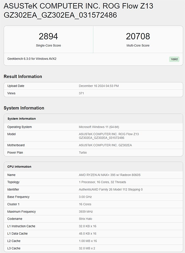
Task: Click the Identifier label
Action: pos(13,190)
